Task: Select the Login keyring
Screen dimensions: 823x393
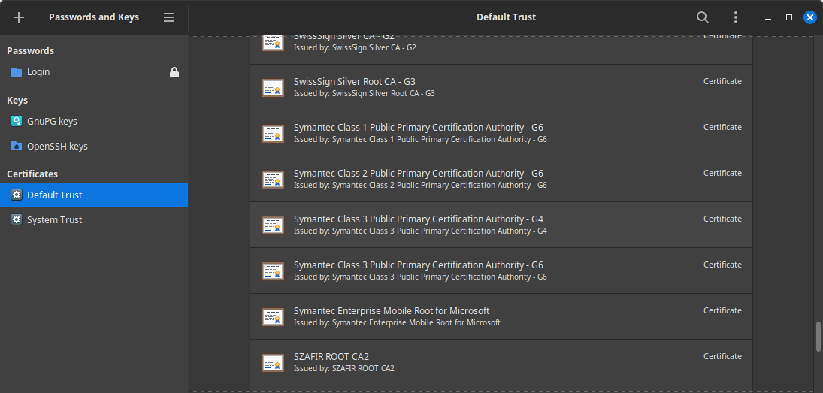Action: (x=94, y=72)
